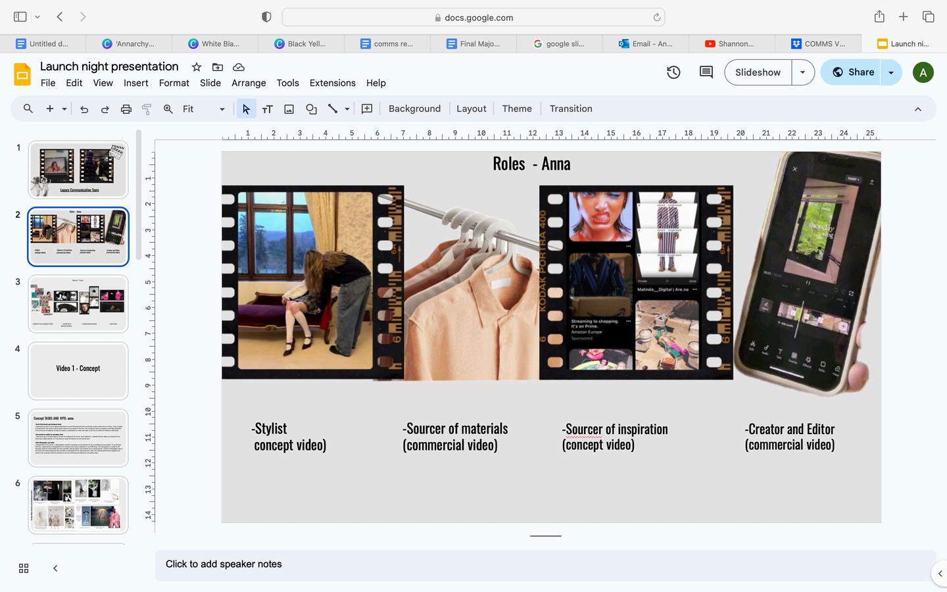
Task: Click the Background button
Action: pyautogui.click(x=414, y=109)
